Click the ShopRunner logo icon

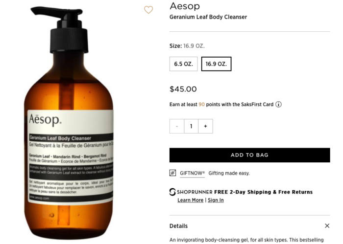(172, 192)
